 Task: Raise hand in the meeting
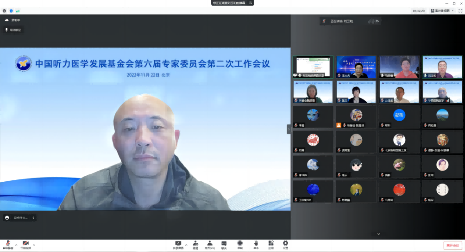(256, 245)
